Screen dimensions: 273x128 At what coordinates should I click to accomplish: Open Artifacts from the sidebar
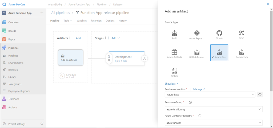[13, 108]
